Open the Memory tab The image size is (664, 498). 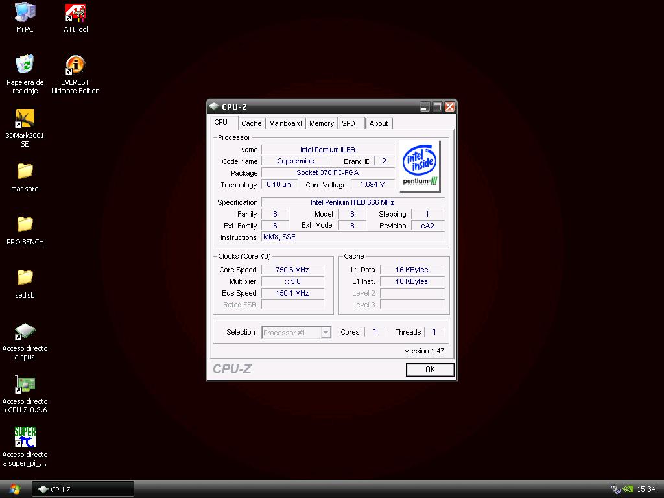tap(322, 123)
